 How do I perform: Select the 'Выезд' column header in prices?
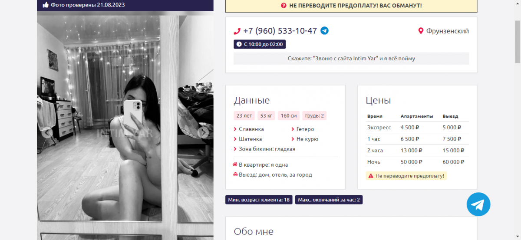click(x=450, y=116)
